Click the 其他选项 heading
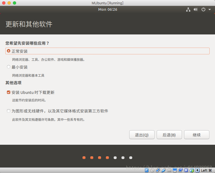This screenshot has width=215, height=173. click(13, 83)
